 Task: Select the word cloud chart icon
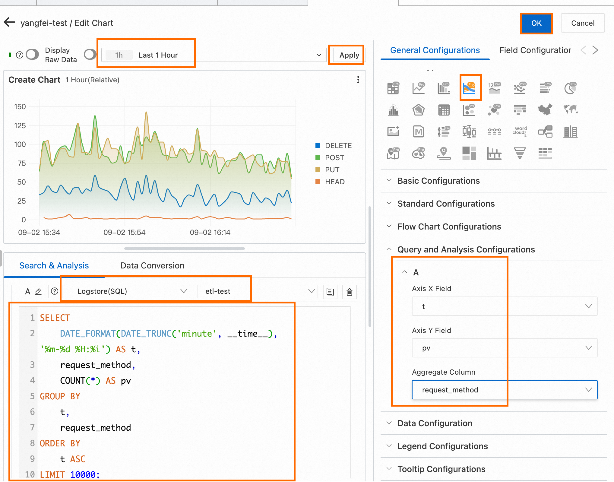click(x=520, y=131)
